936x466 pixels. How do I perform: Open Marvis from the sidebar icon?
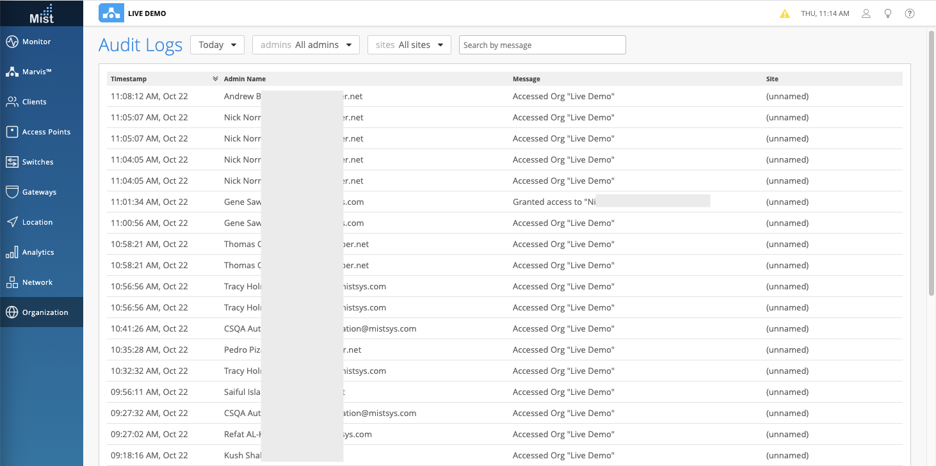(12, 72)
